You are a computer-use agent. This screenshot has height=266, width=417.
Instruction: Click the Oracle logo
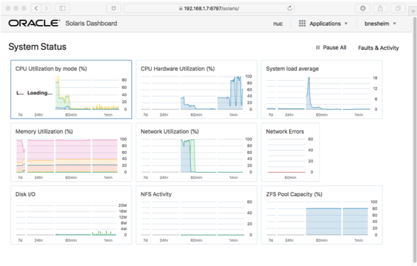33,23
